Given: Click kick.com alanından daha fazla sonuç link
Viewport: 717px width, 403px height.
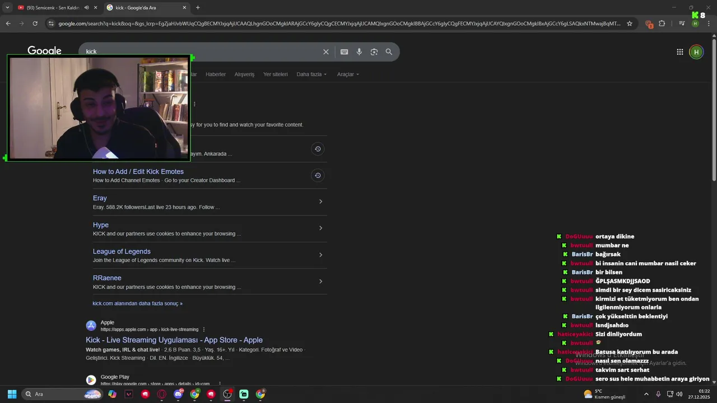Looking at the screenshot, I should tap(137, 303).
